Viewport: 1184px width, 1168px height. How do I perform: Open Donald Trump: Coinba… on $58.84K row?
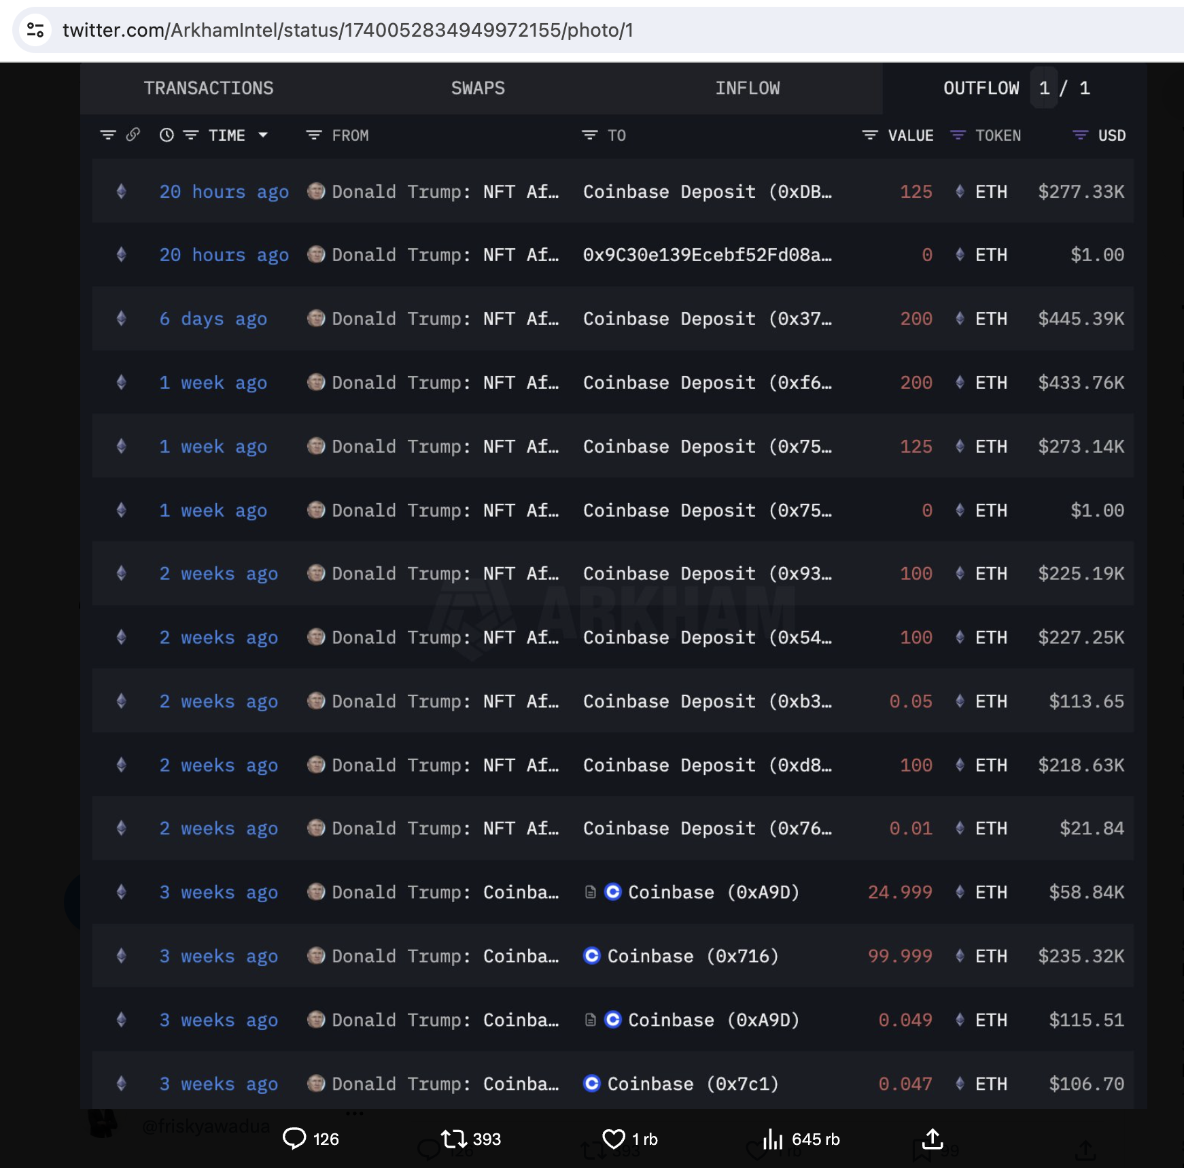pyautogui.click(x=446, y=893)
